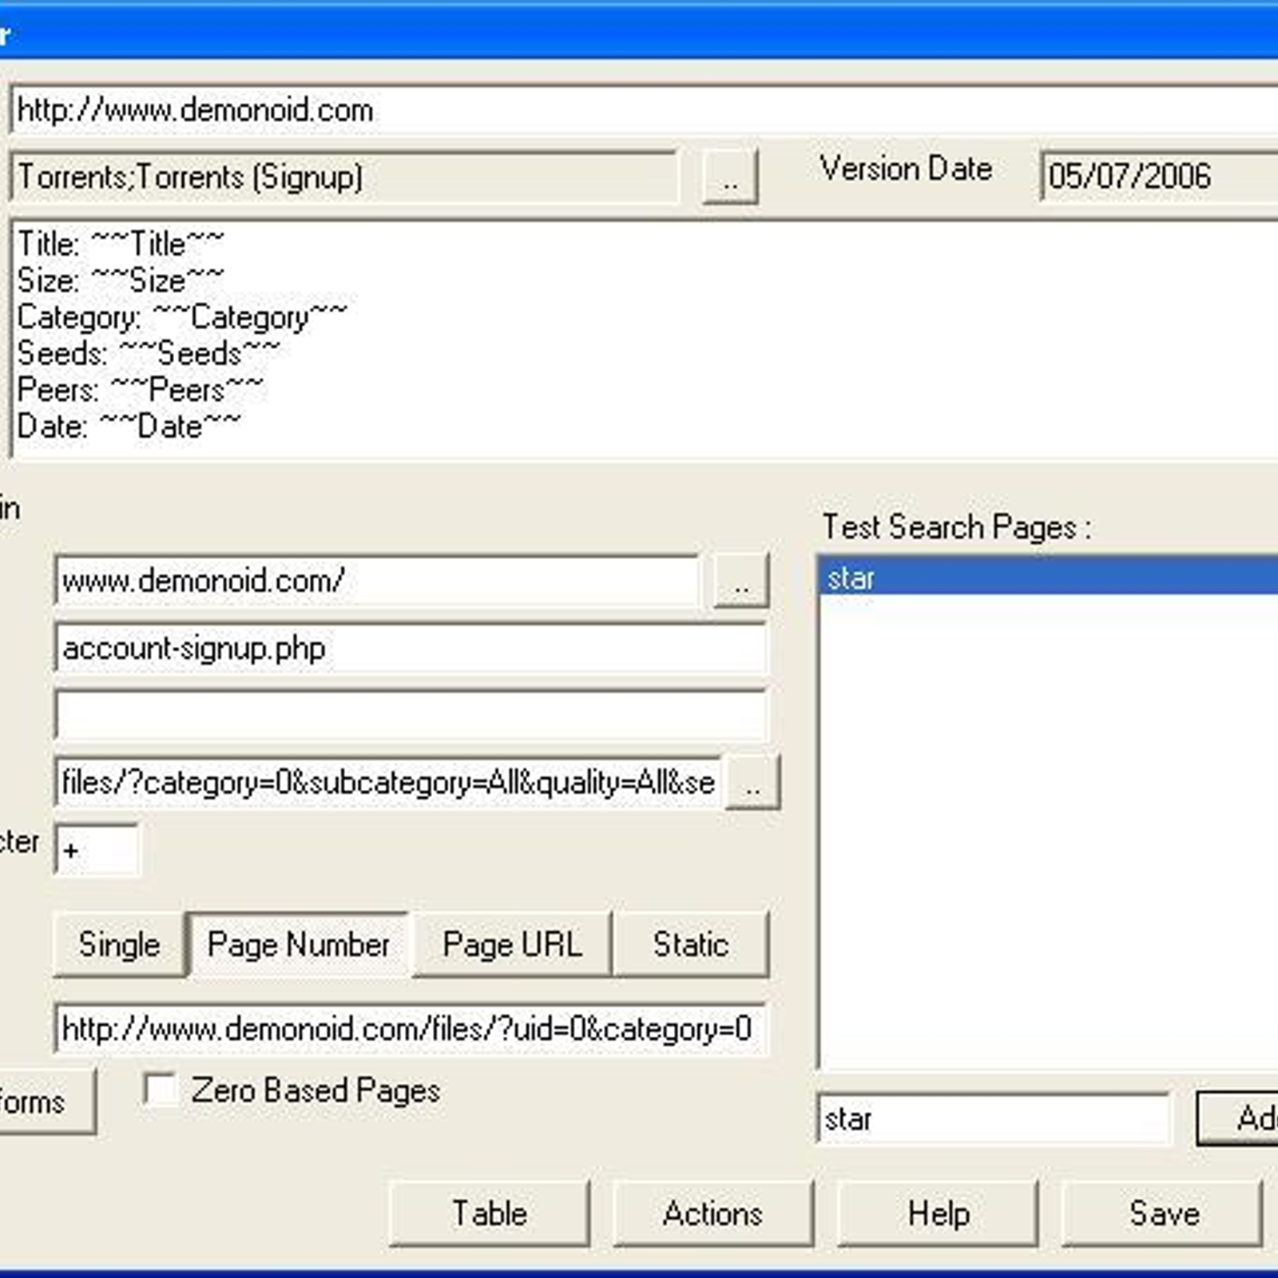Click the files/?category=0 search path field
The width and height of the screenshot is (1278, 1278).
[x=388, y=782]
